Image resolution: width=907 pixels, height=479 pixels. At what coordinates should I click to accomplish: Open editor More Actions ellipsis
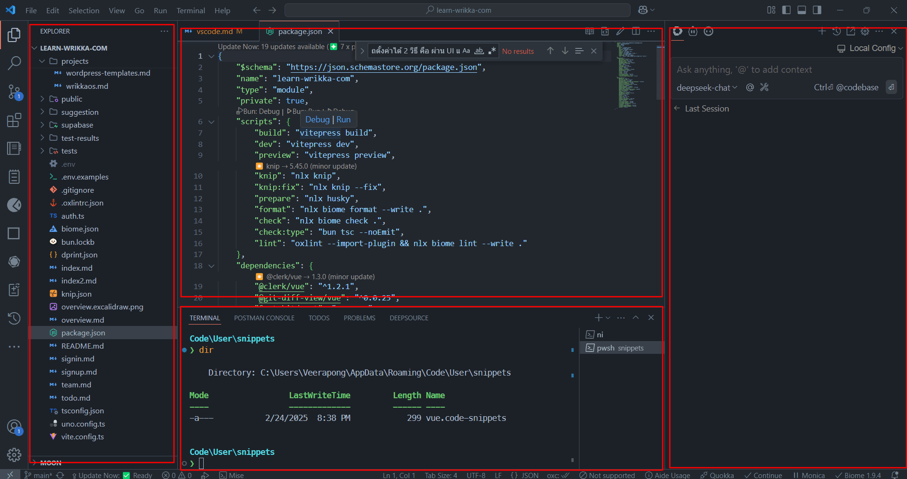point(651,31)
